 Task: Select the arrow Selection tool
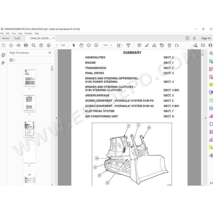[74, 45]
